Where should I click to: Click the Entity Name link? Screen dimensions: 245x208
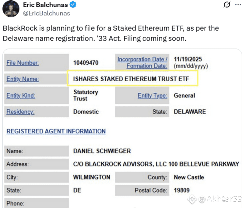point(22,79)
